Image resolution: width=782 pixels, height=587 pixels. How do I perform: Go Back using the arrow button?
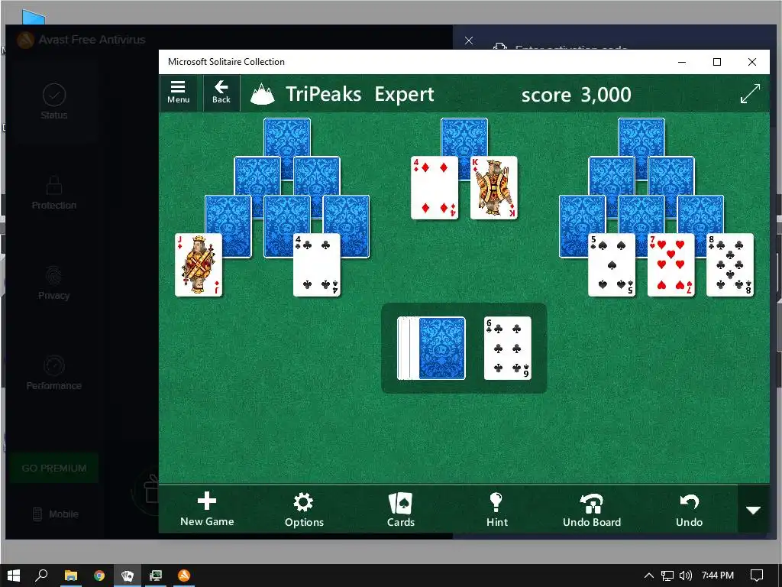coord(221,92)
